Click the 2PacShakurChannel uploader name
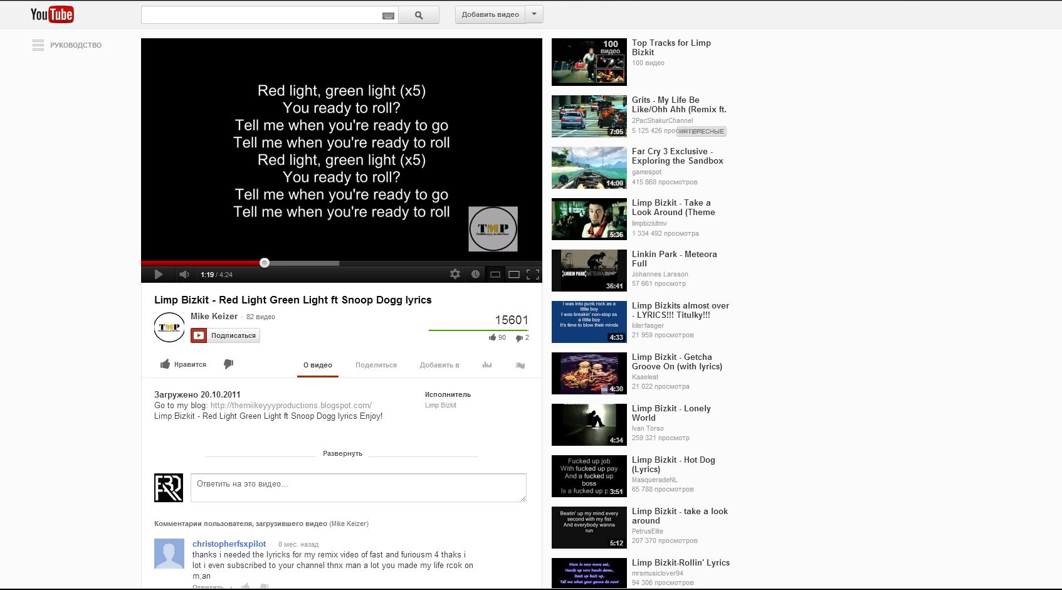This screenshot has width=1062, height=590. pyautogui.click(x=663, y=121)
